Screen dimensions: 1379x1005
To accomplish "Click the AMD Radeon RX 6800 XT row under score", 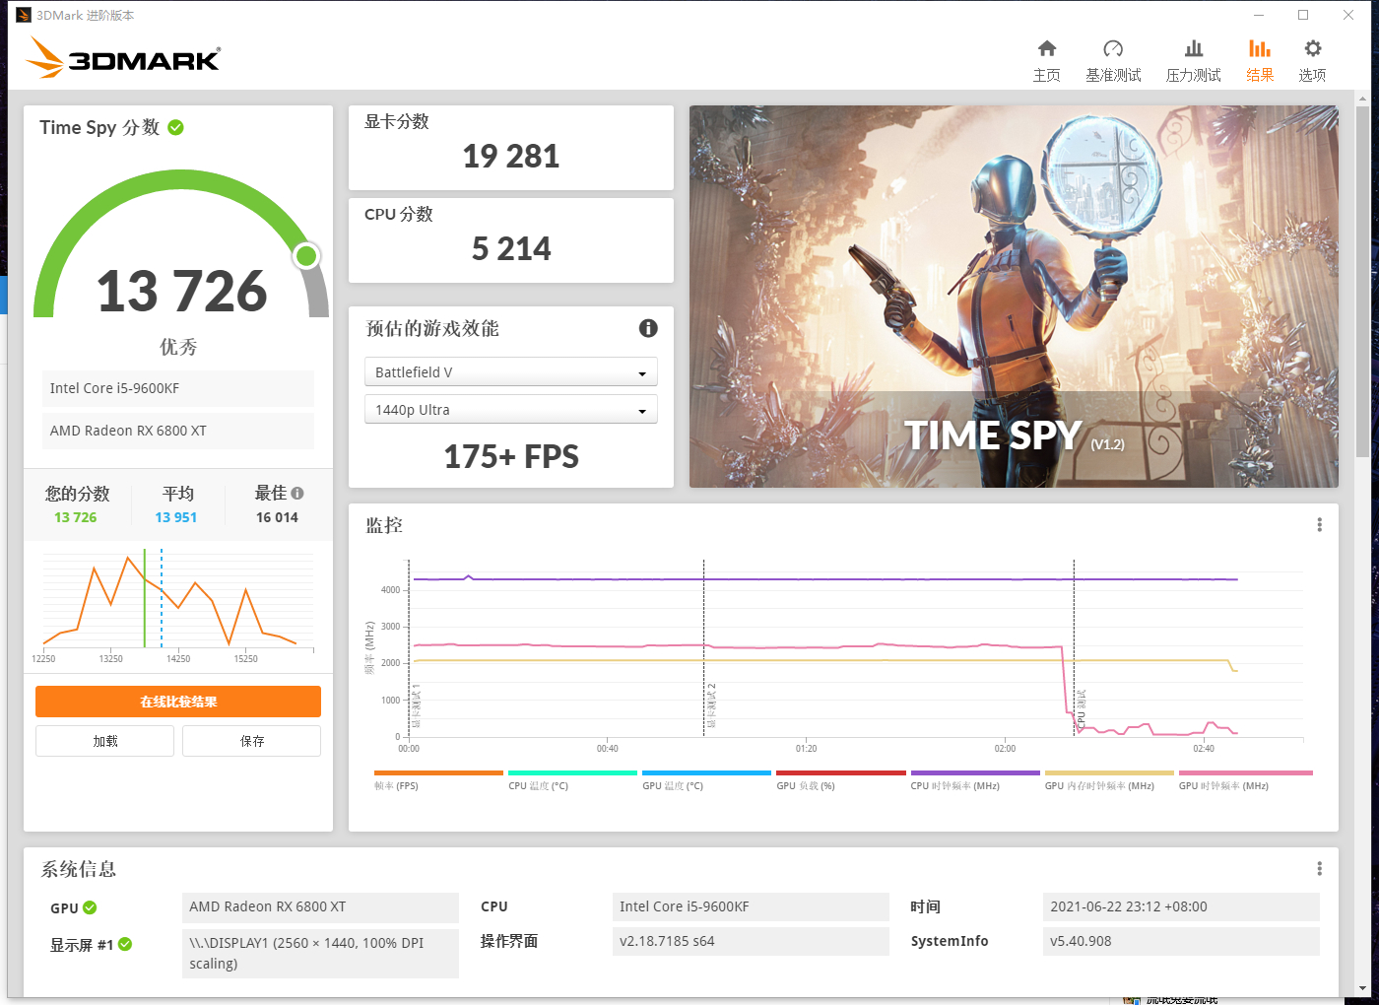I will (177, 431).
